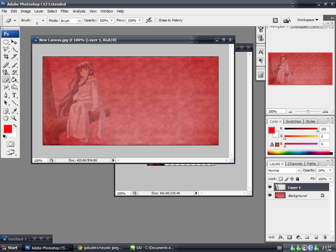Select the Brush tool

(x=14, y=65)
